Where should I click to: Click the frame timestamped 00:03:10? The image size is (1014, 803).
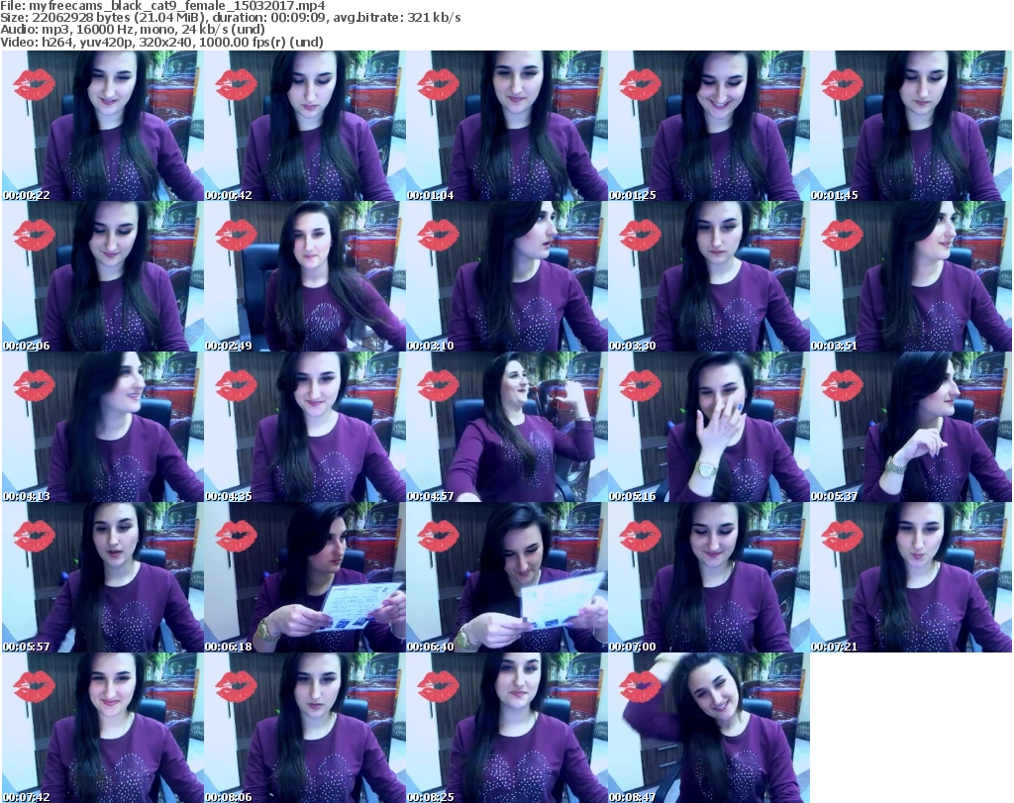(506, 276)
